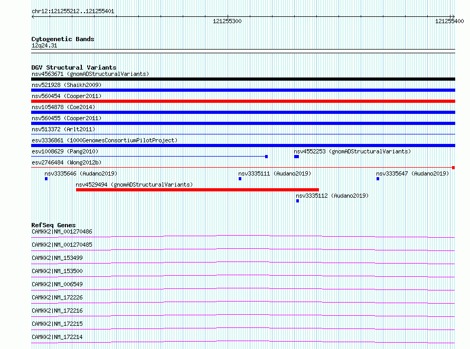Open nsv4552253 (gnomADStructuralVariants) label

click(352, 151)
